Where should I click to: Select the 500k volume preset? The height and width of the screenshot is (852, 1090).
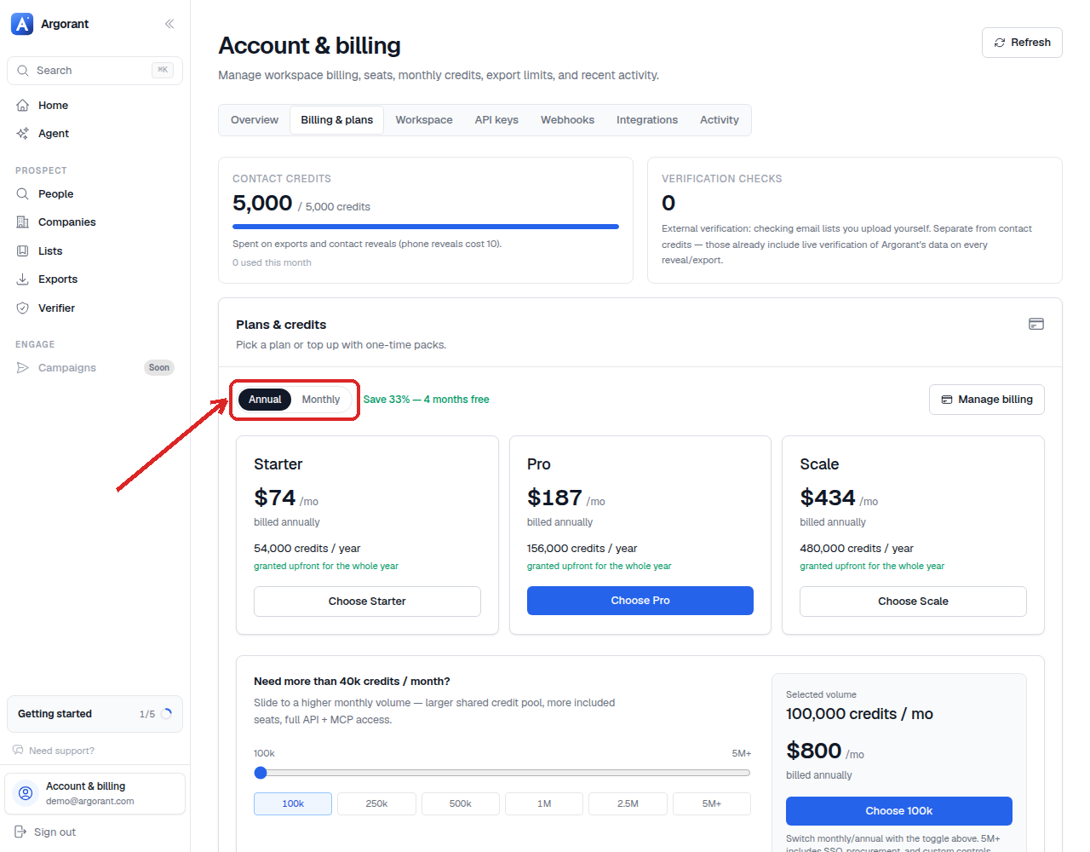click(x=461, y=803)
